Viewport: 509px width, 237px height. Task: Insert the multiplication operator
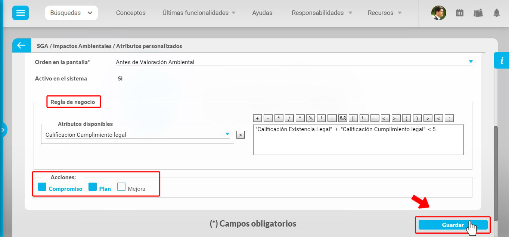(x=279, y=118)
